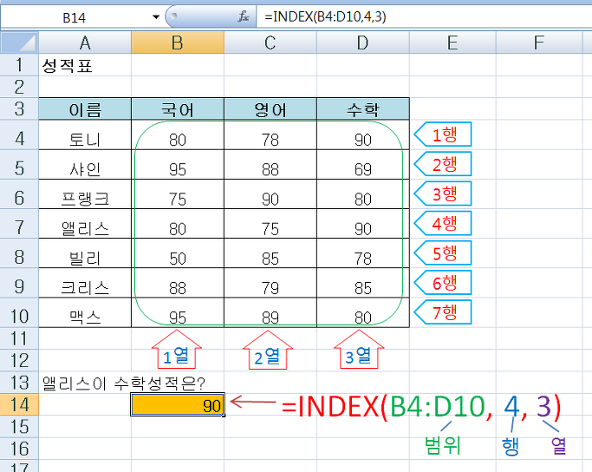
Task: Click the 2열 arrow shape
Action: (x=268, y=350)
